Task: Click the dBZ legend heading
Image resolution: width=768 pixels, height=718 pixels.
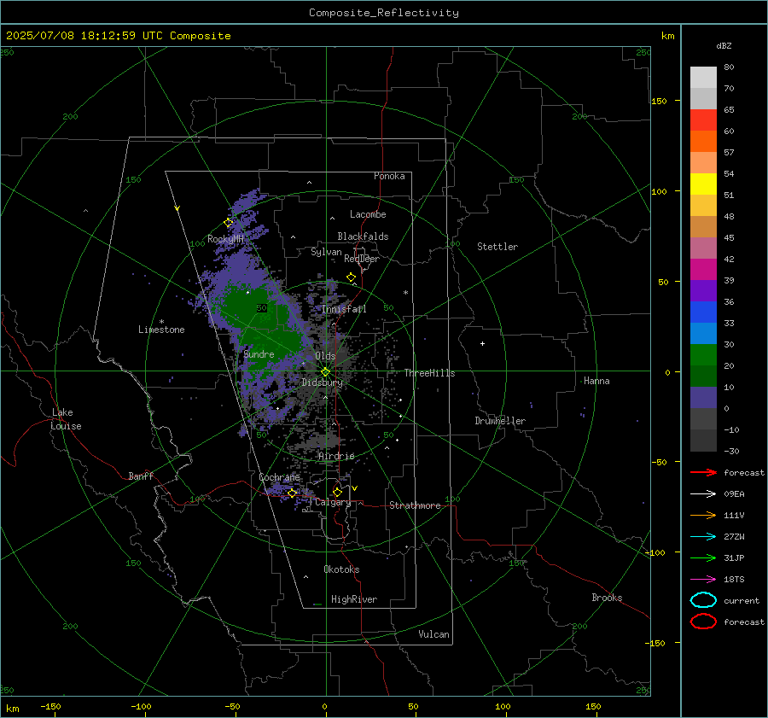Action: [724, 45]
